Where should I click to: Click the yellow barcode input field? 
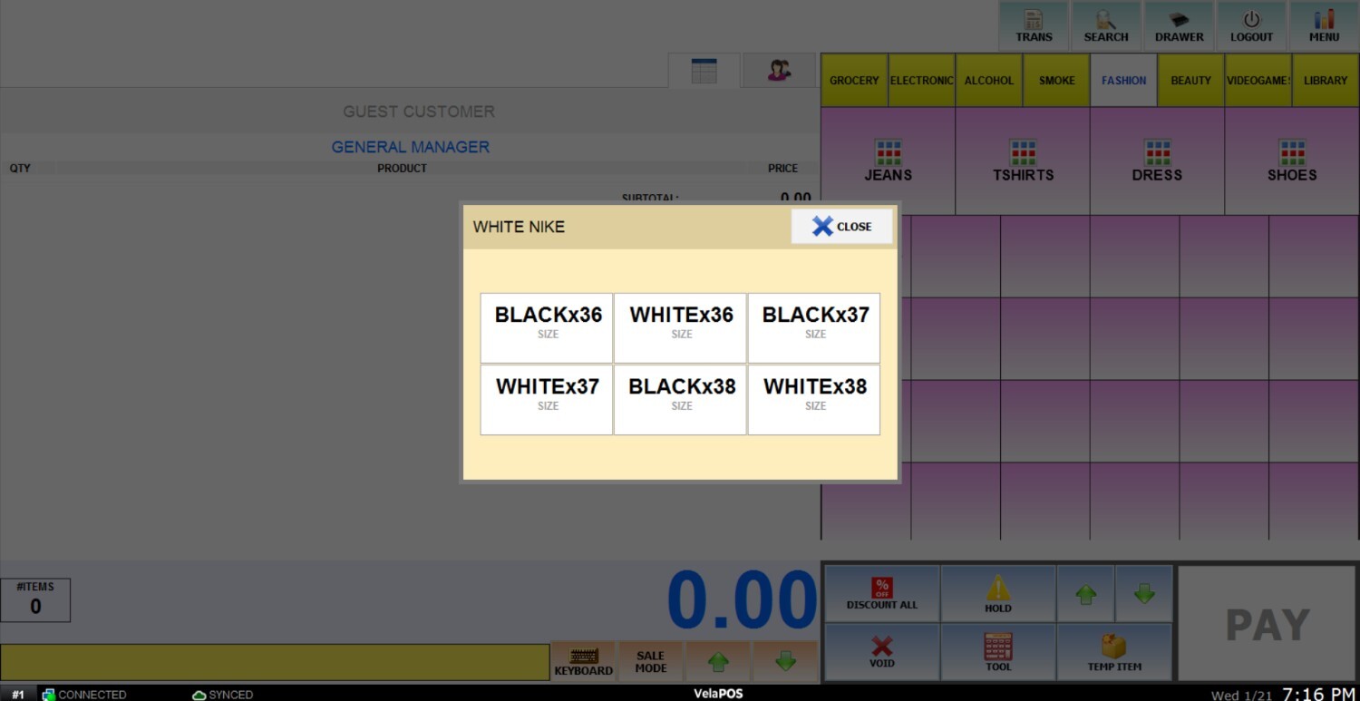(275, 662)
